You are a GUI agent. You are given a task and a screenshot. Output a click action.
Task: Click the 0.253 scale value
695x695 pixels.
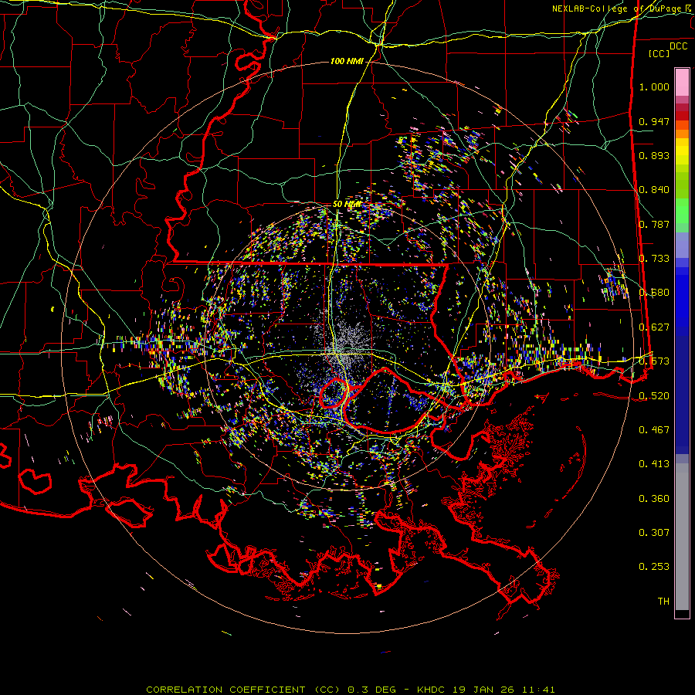click(654, 567)
